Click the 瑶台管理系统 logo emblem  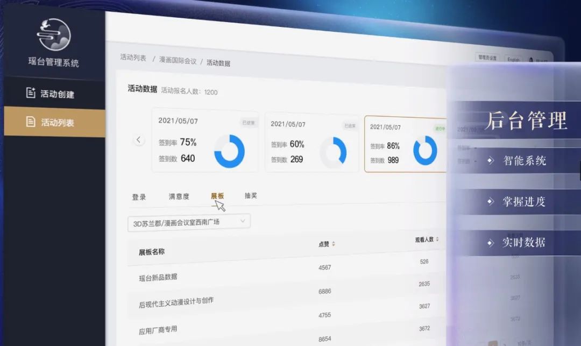(x=54, y=34)
